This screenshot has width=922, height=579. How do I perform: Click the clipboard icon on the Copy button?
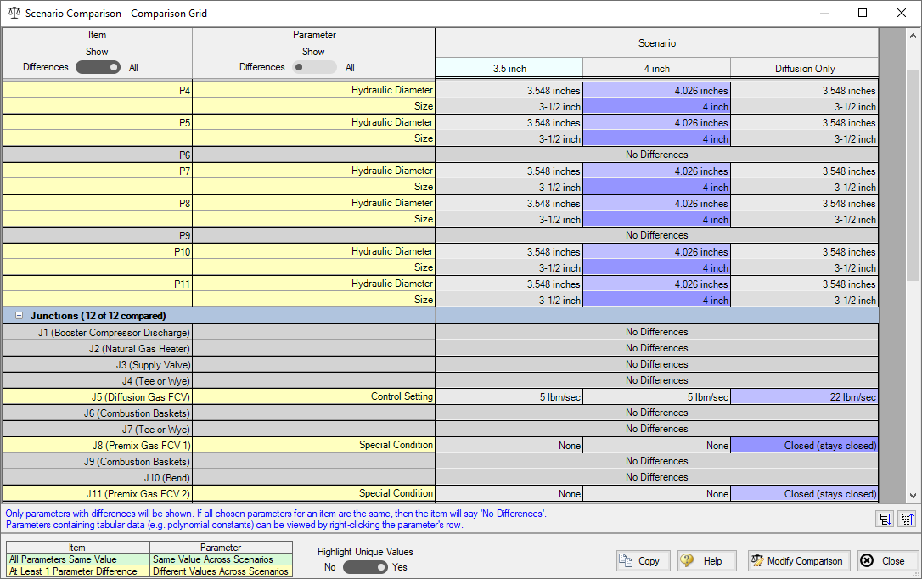(626, 560)
